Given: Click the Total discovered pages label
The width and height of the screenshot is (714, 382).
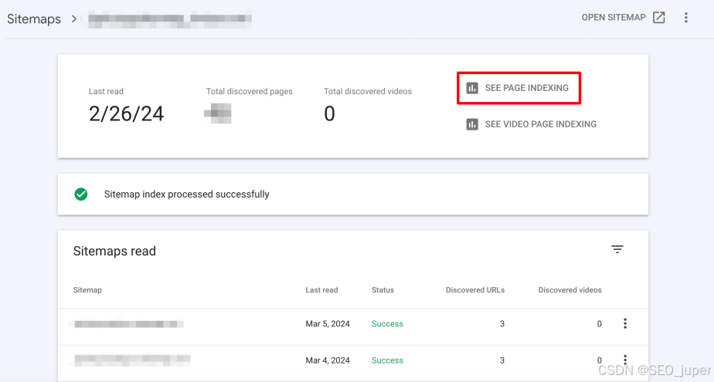Looking at the screenshot, I should [249, 91].
